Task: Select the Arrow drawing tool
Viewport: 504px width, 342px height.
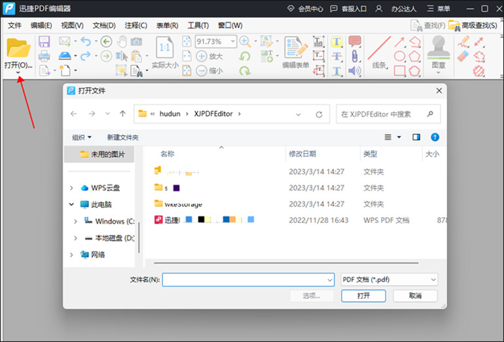Action: 399,42
